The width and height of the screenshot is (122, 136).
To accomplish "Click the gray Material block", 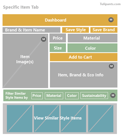I will (x=93, y=38).
